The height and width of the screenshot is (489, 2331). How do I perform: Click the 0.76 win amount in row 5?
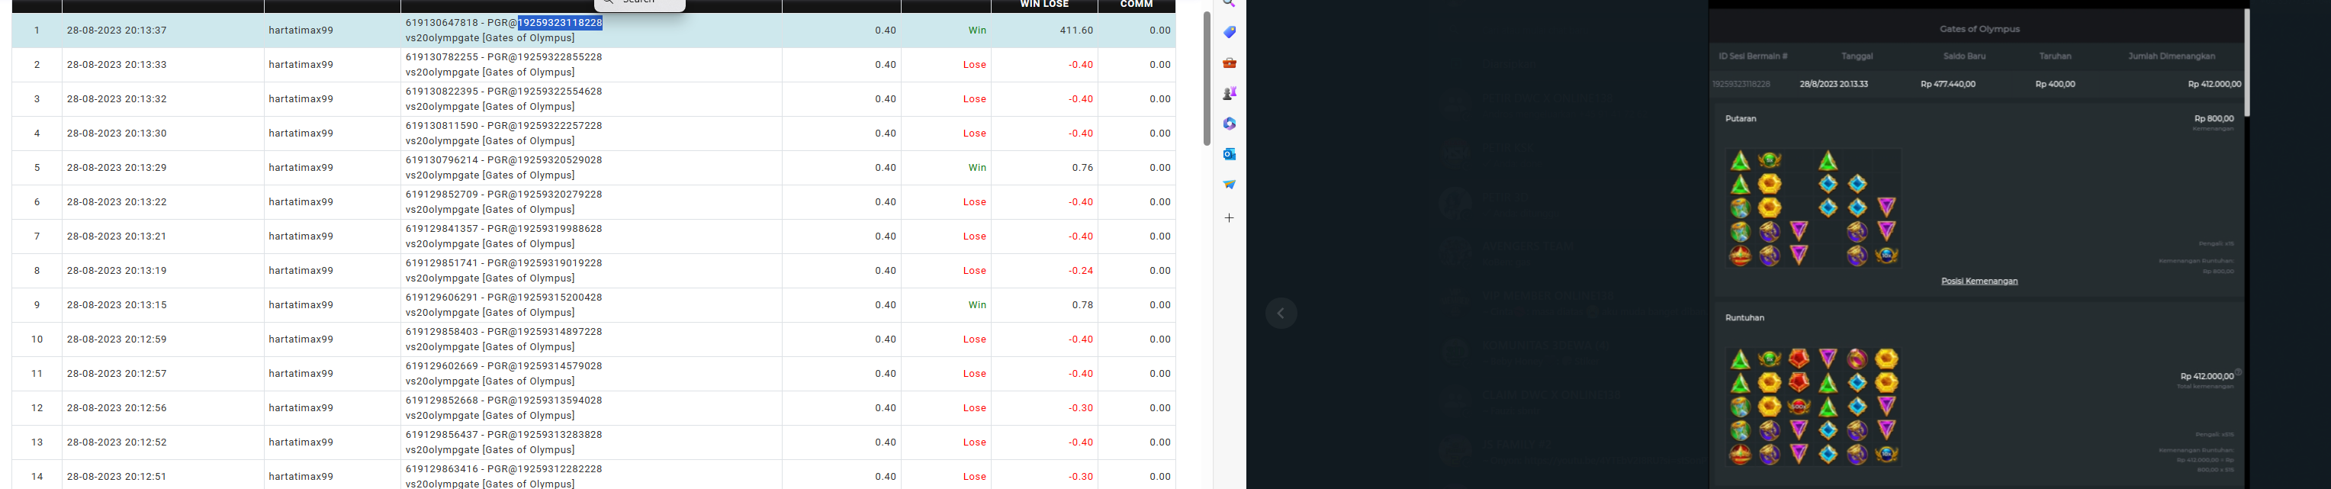1082,168
